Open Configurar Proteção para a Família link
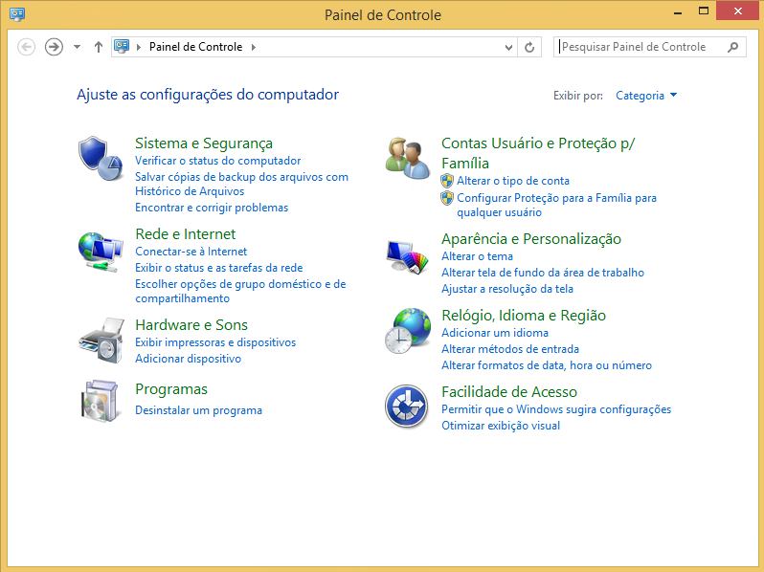764x572 pixels. [556, 206]
